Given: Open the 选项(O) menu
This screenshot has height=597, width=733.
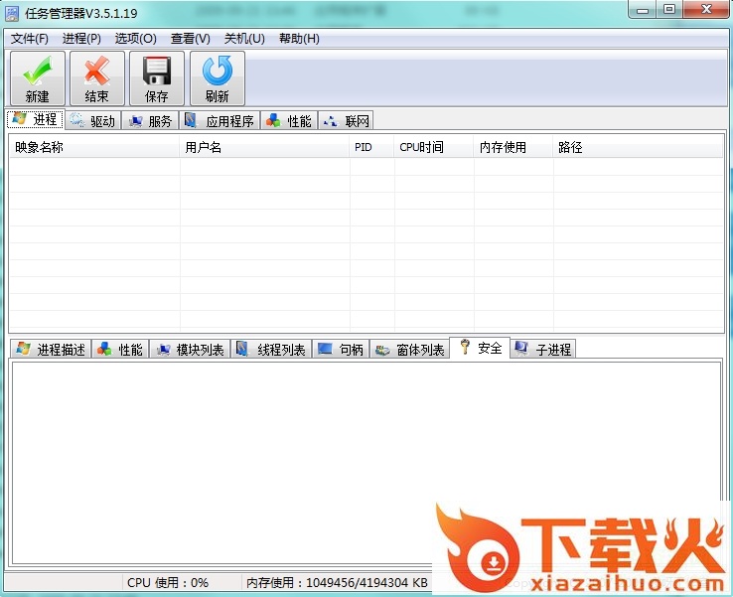Looking at the screenshot, I should [x=135, y=39].
